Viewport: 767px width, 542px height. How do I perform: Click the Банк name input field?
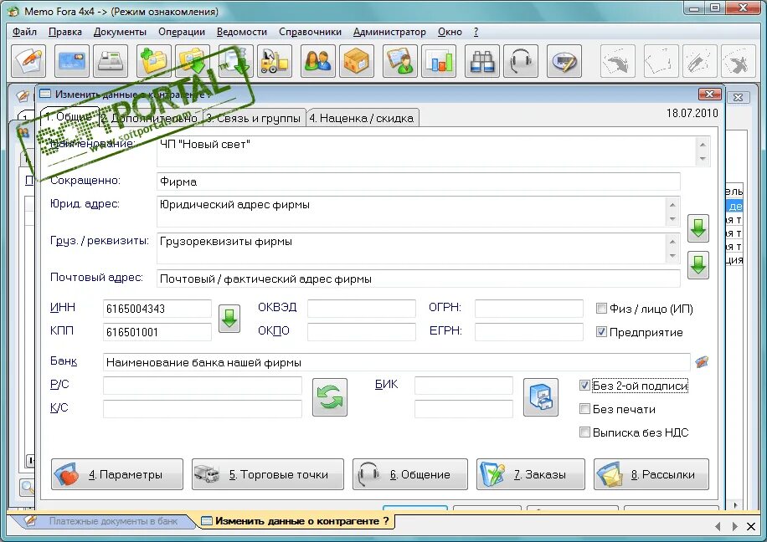pyautogui.click(x=396, y=362)
